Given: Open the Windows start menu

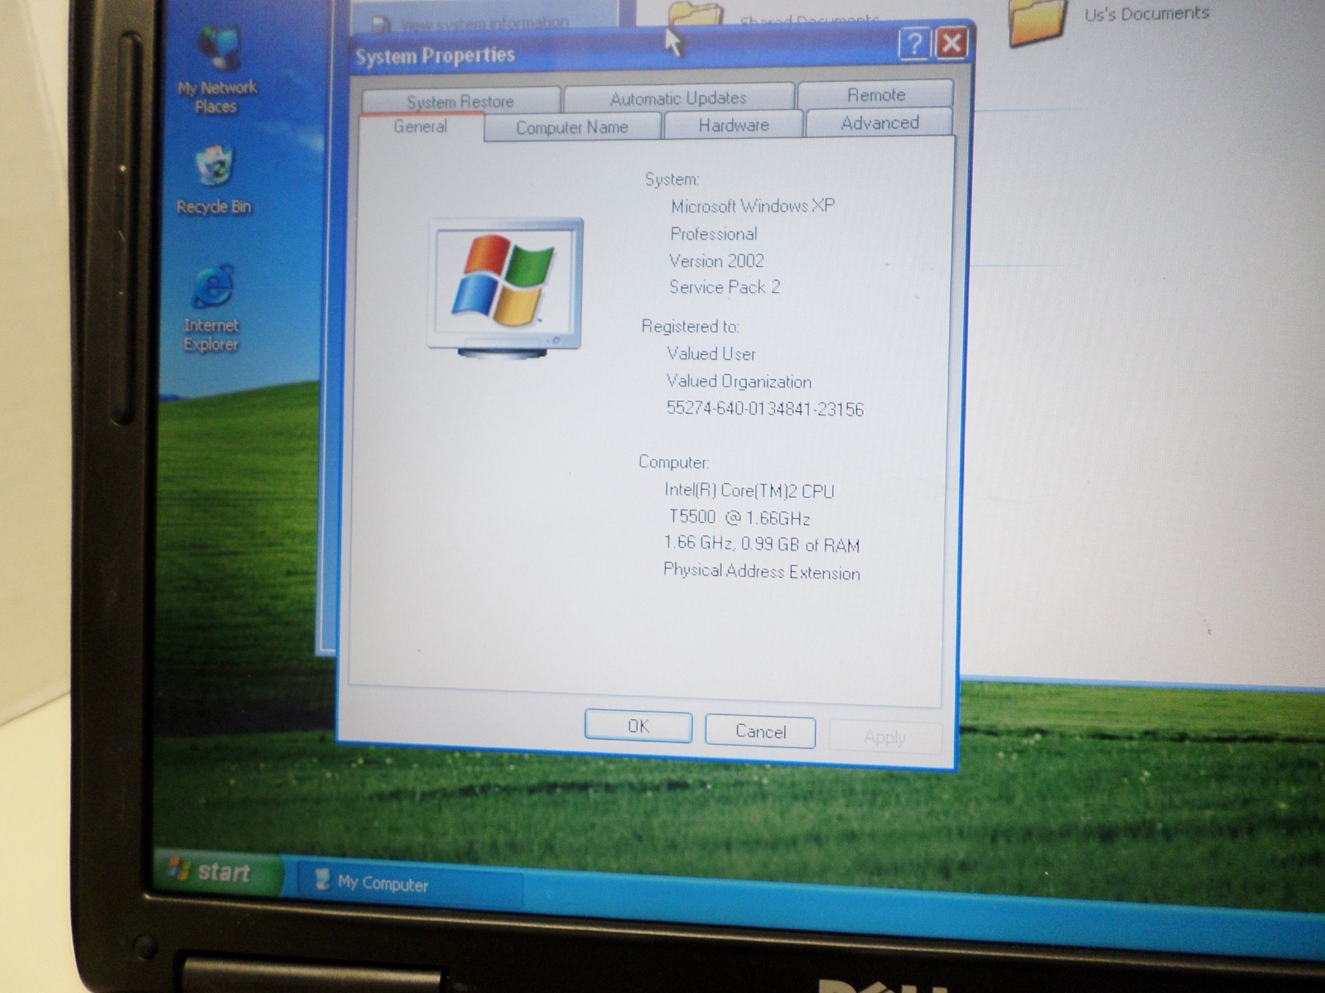Looking at the screenshot, I should (217, 871).
